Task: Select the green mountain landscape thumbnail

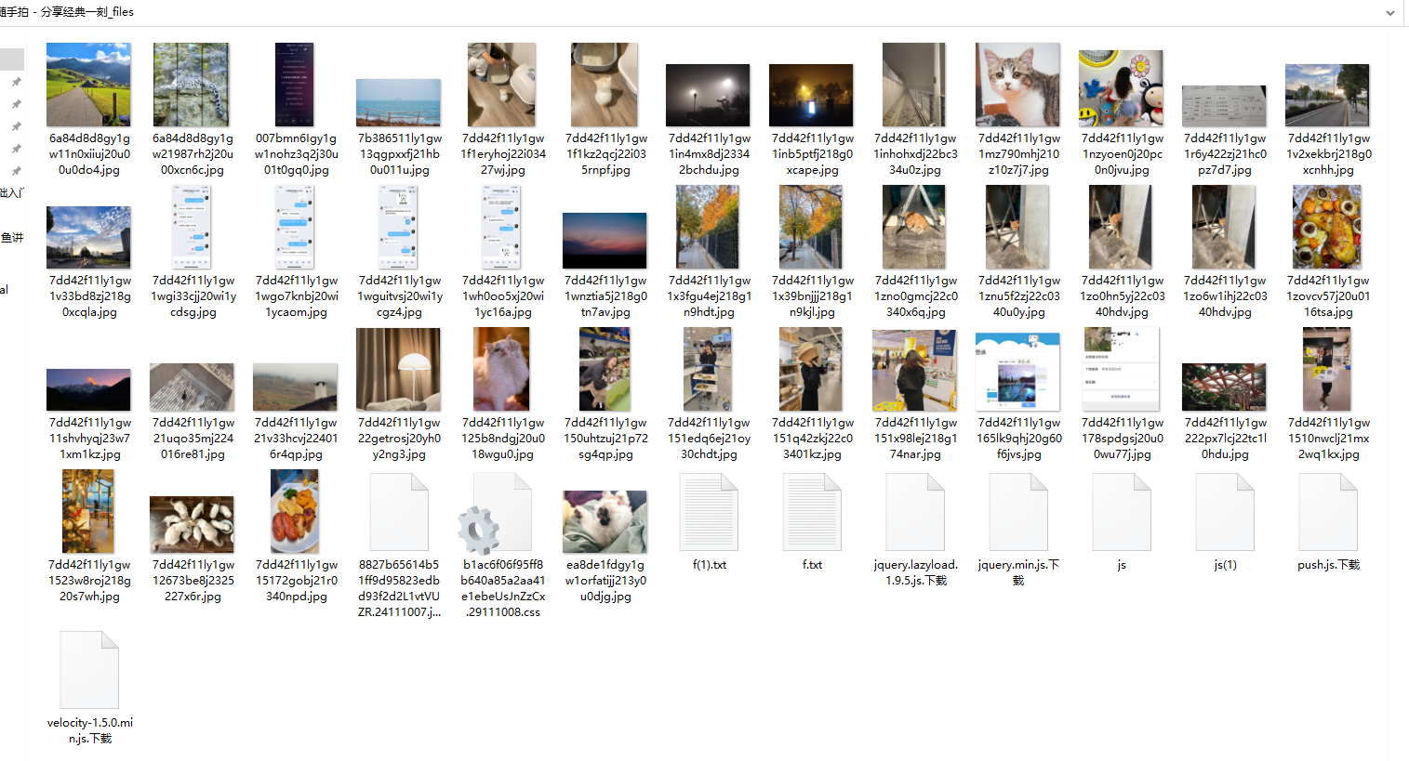Action: 88,85
